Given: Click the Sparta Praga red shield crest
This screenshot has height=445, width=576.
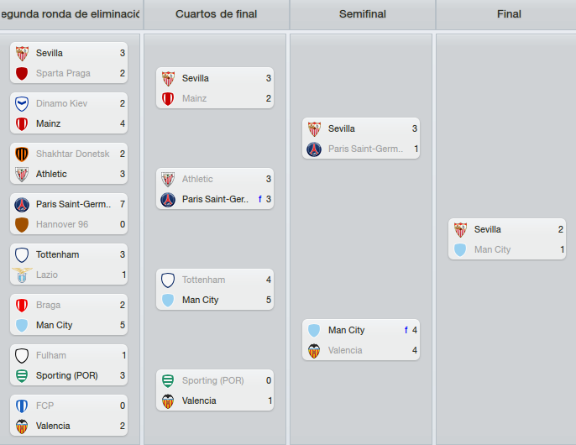Looking at the screenshot, I should 22,74.
